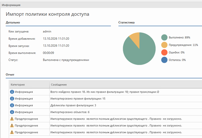Click 'Осталось: 0%' legend text

(x=177, y=60)
